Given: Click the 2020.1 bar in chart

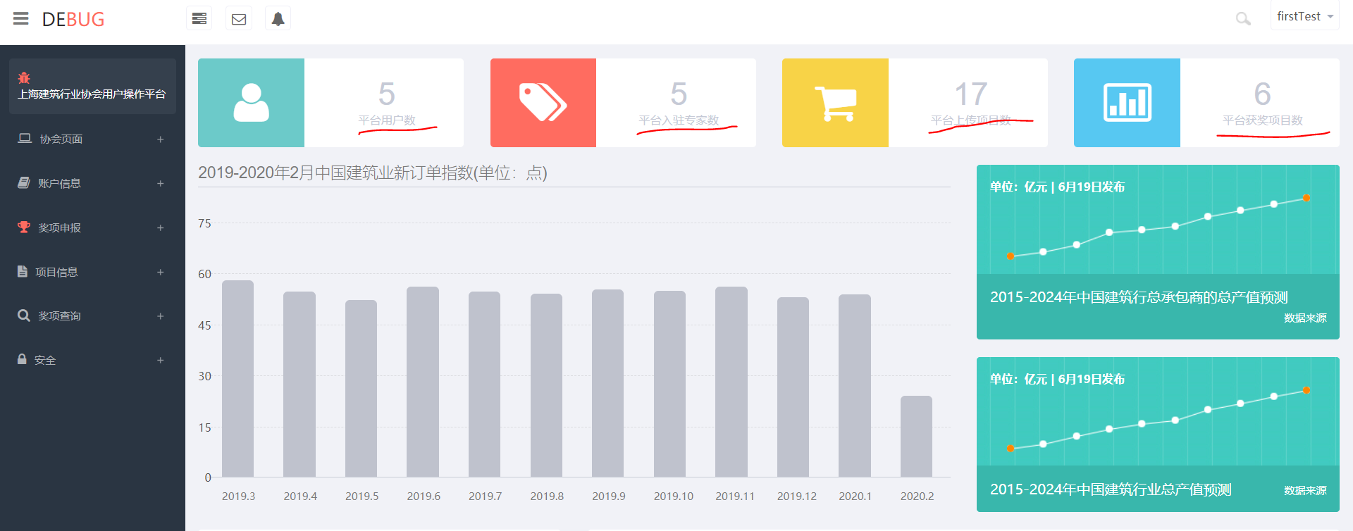Looking at the screenshot, I should [x=855, y=386].
